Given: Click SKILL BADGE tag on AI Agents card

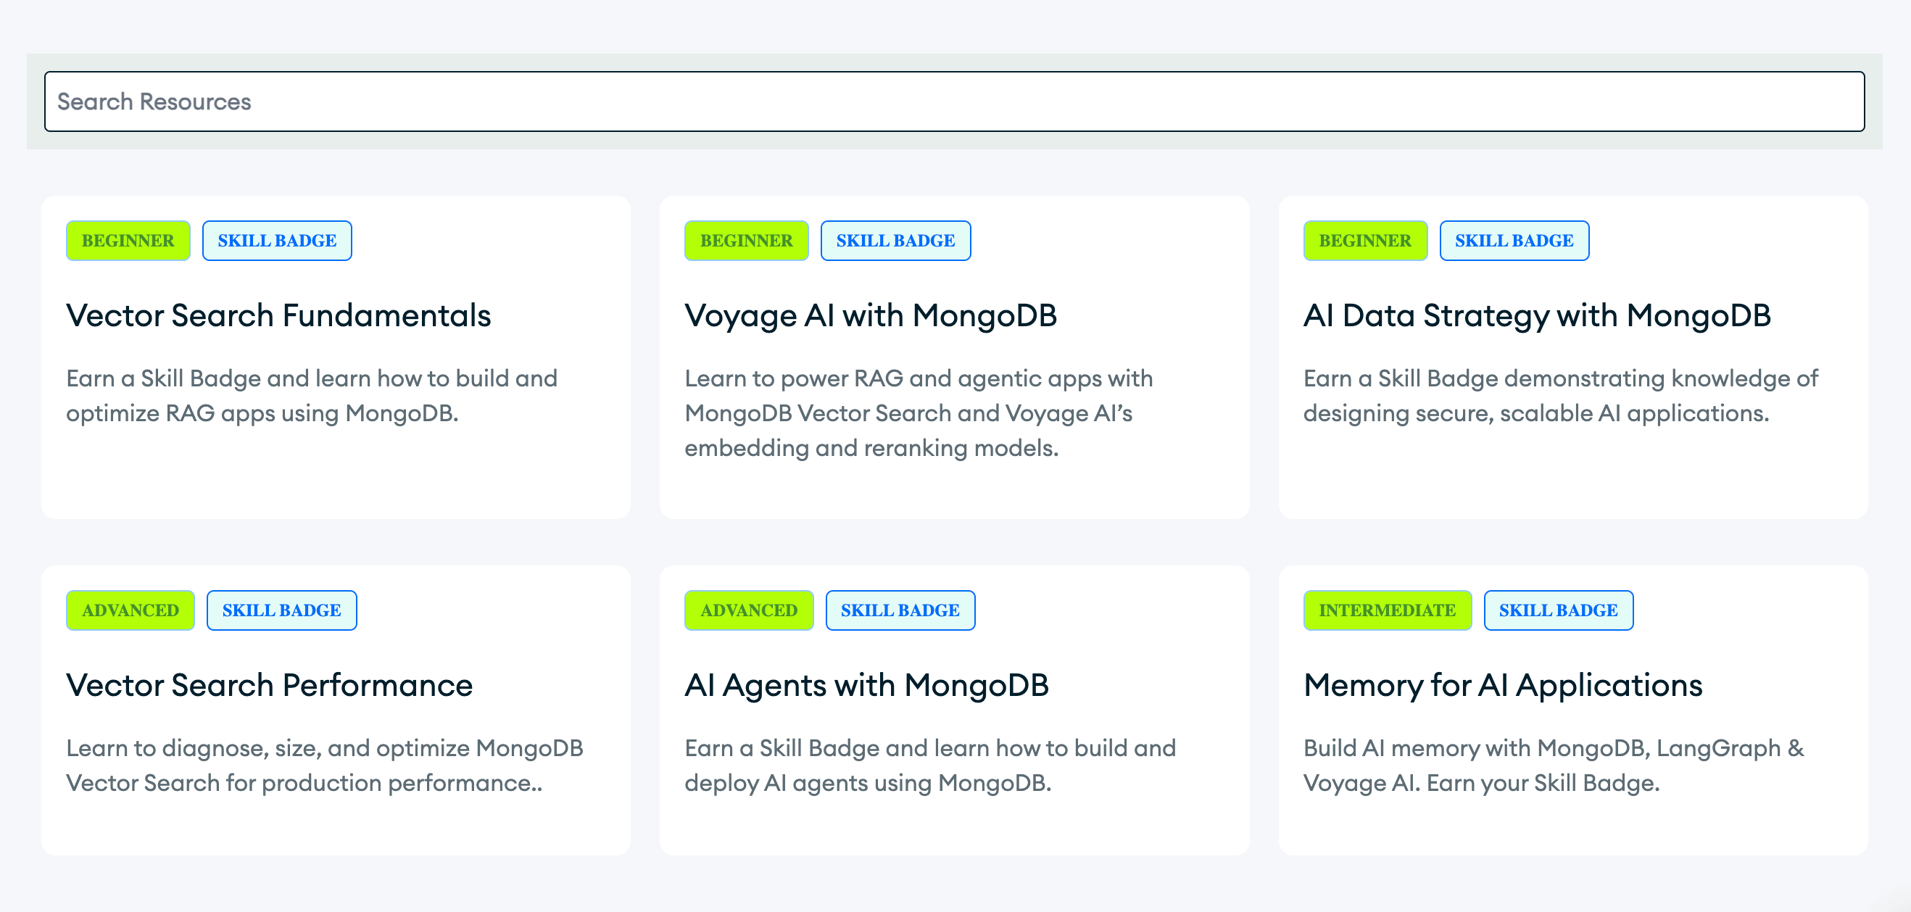Looking at the screenshot, I should 900,610.
